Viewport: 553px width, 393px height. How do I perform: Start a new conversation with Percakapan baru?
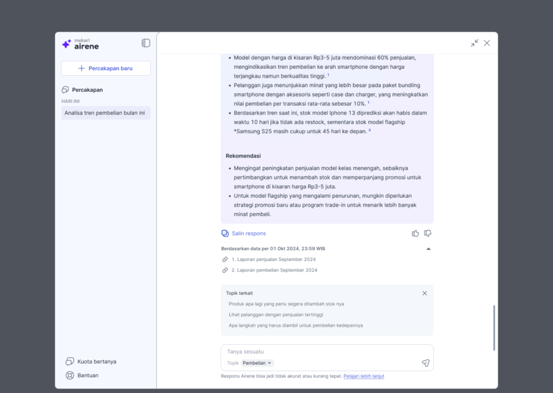106,68
